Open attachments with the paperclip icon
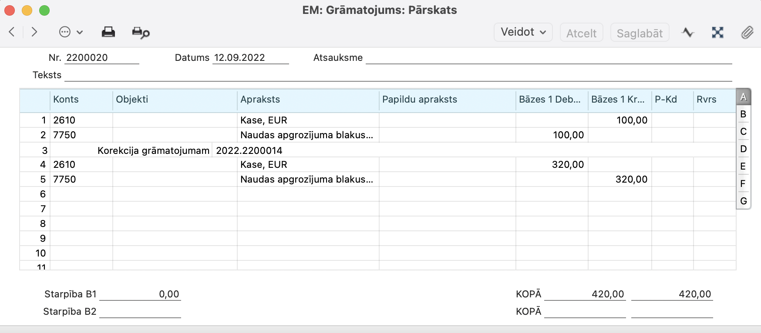Screen dimensions: 761x333 [x=747, y=33]
